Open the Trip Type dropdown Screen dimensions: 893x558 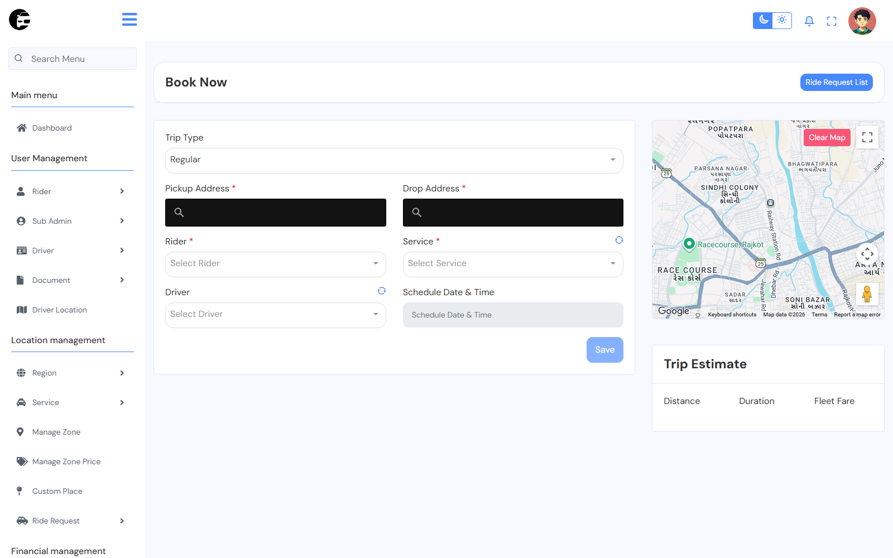pyautogui.click(x=394, y=161)
